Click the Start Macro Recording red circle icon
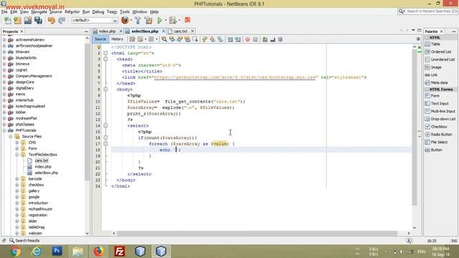Screen dimensions: 459x258 [x=247, y=39]
